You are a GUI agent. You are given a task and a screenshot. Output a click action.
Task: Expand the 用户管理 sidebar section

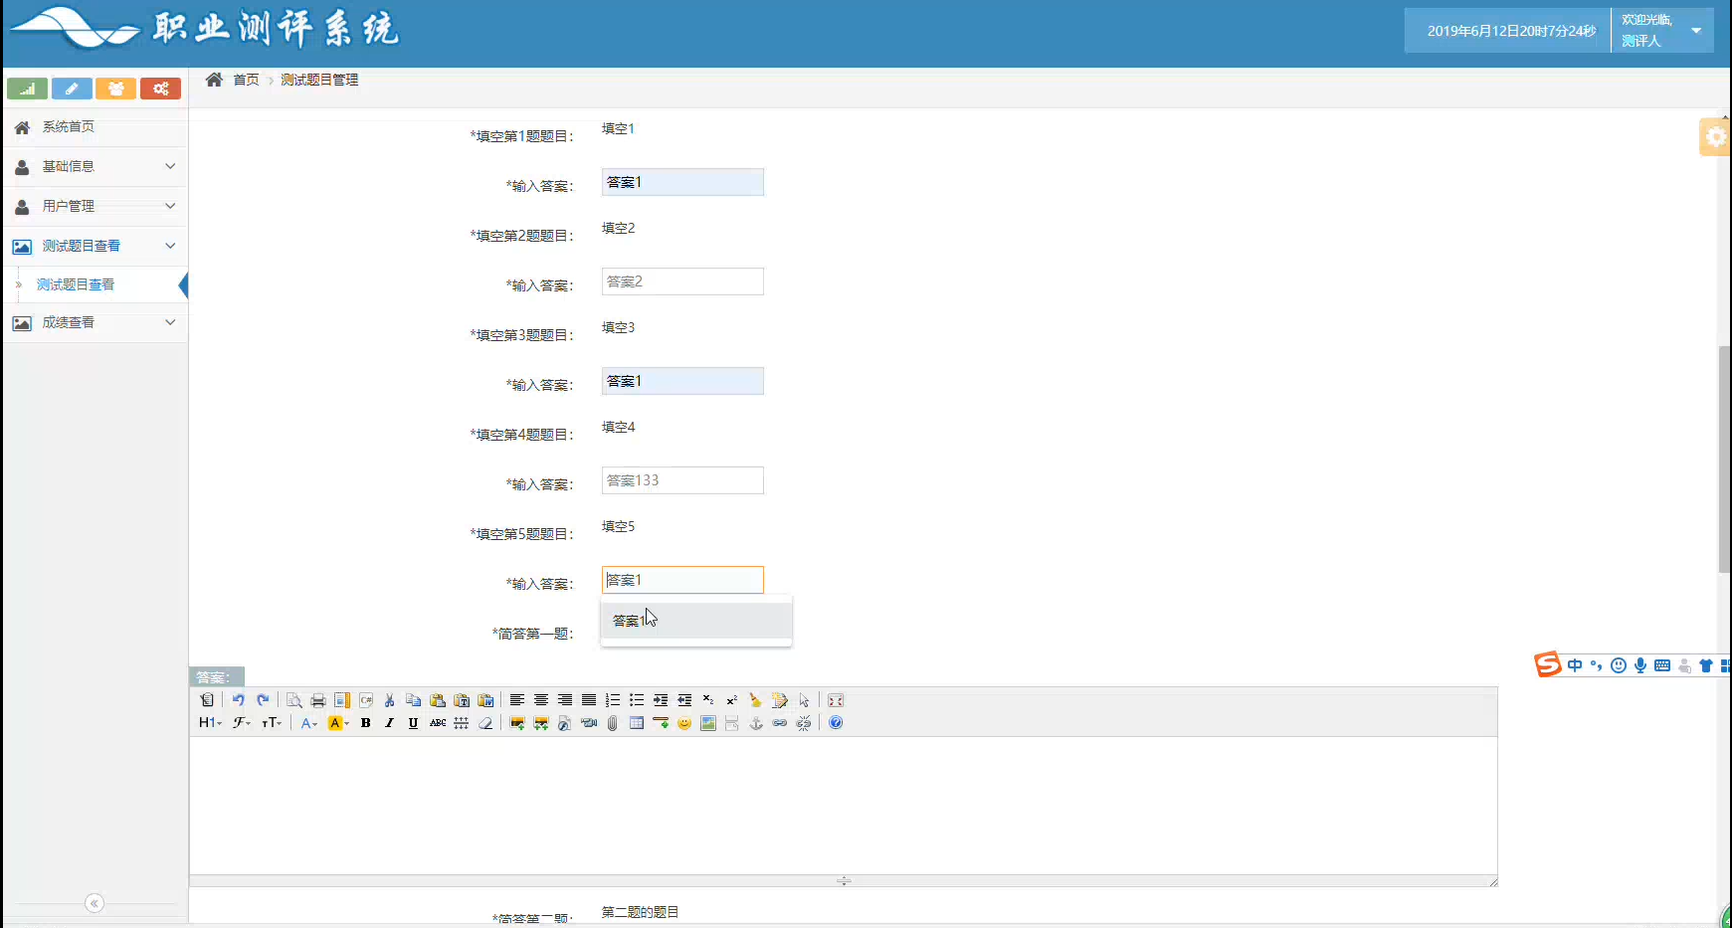[96, 206]
